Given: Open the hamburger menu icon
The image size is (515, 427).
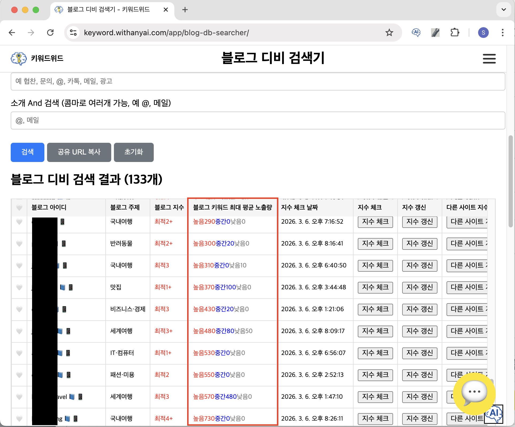Looking at the screenshot, I should [489, 59].
